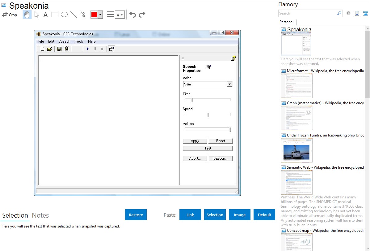Open the Tools menu in Speakonia
Screen dimensions: 370x251
tap(79, 41)
